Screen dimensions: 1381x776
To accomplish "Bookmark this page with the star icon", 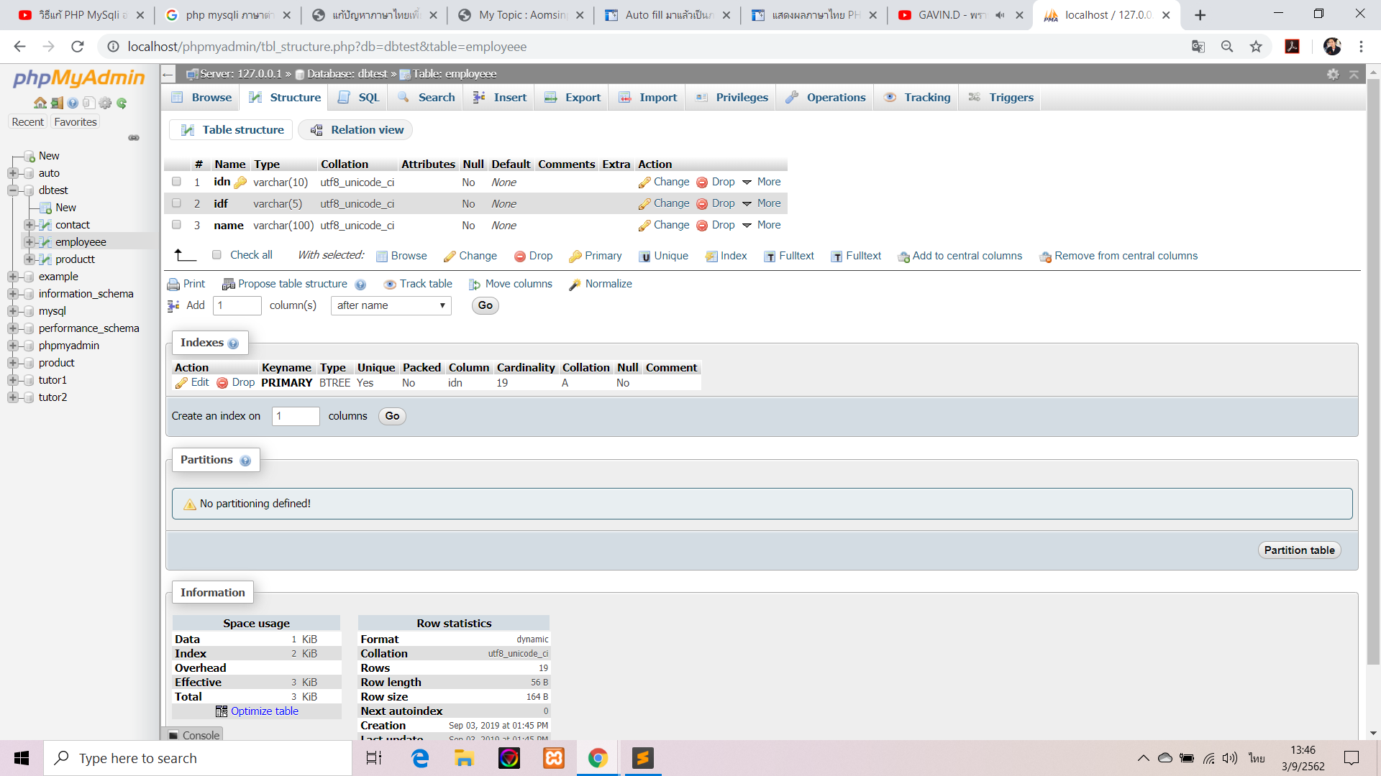I will point(1256,47).
